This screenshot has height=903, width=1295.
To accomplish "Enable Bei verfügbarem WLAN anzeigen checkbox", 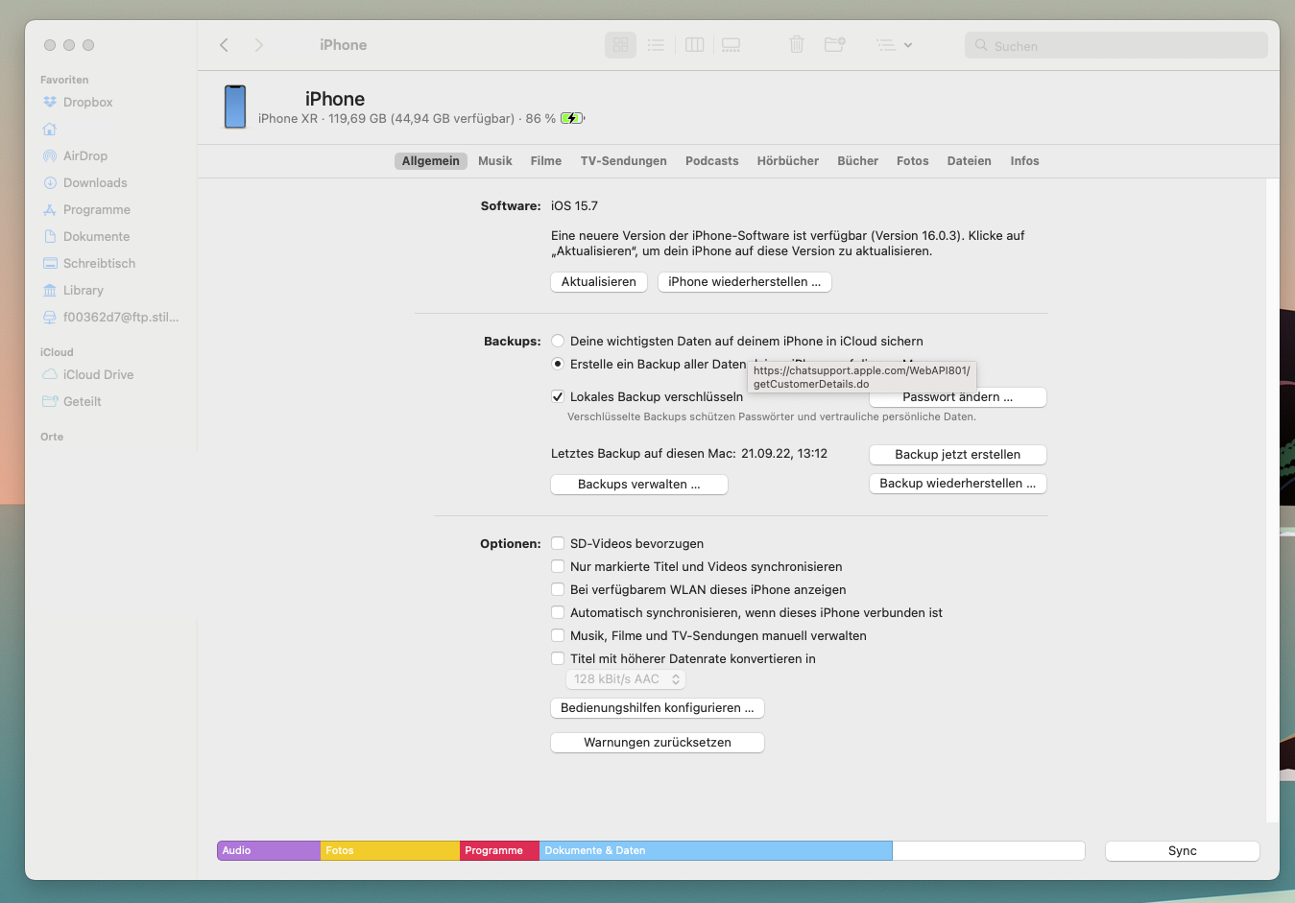I will (558, 589).
